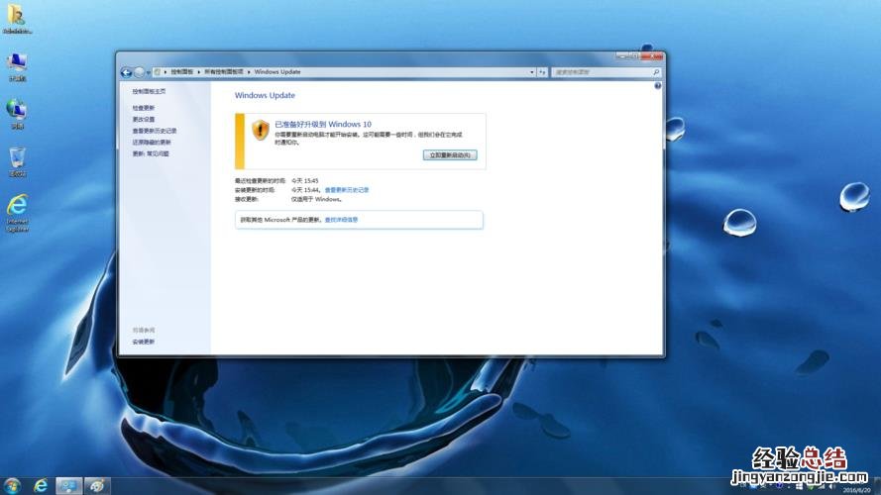Open 查看更新历史记录 in the left sidebar
This screenshot has height=495, width=881.
tap(155, 131)
